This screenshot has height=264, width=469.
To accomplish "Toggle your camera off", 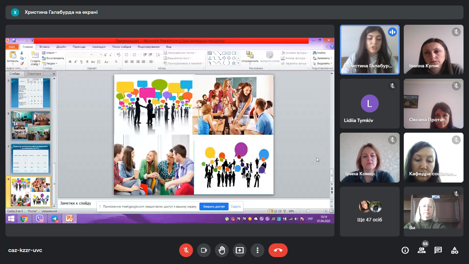I will [x=204, y=250].
